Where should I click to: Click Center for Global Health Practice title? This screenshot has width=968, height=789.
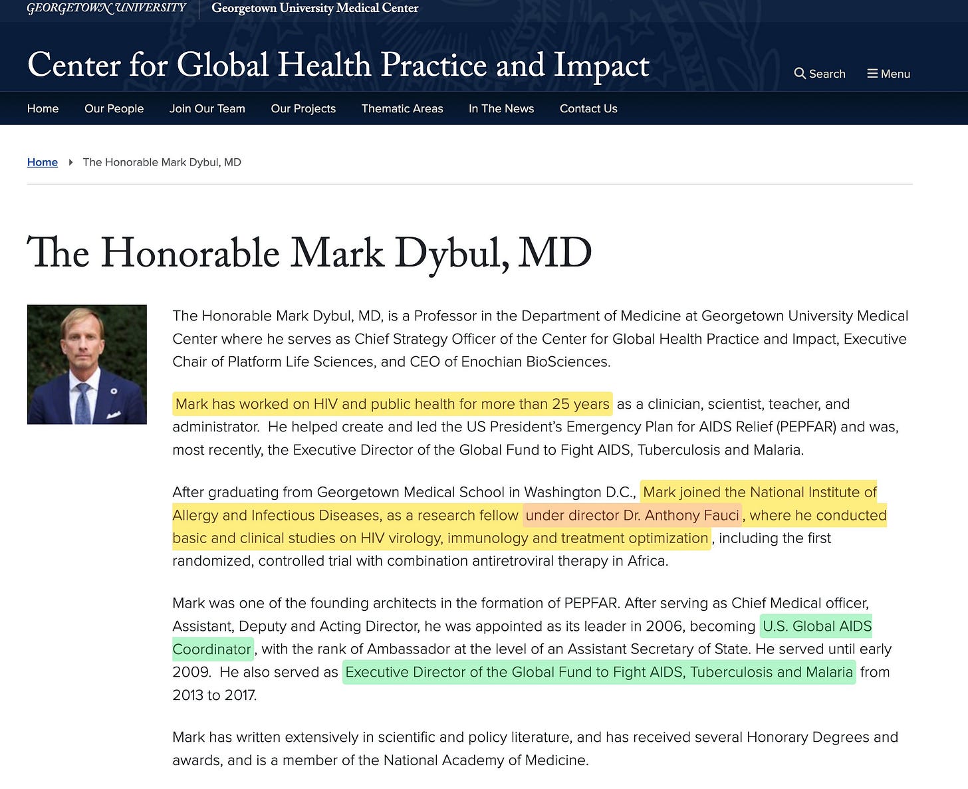(x=338, y=65)
